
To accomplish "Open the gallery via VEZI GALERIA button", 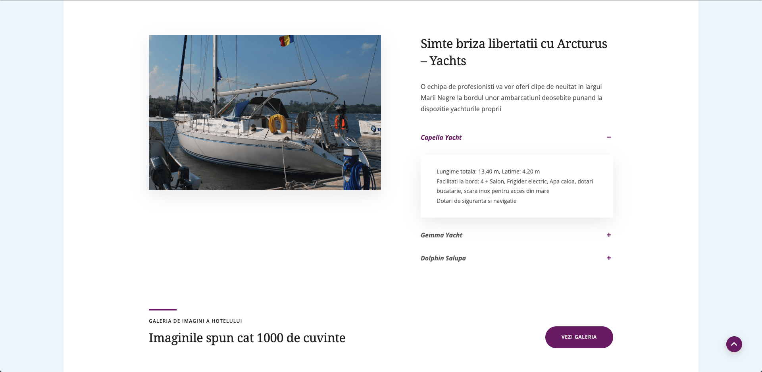I will coord(579,337).
